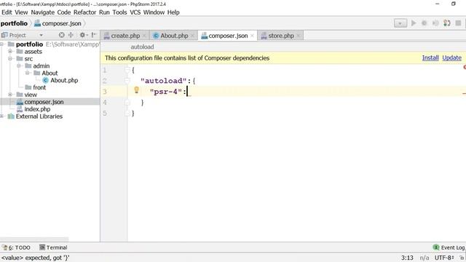The image size is (466, 262).
Task: Open the run configuration dropdown
Action: coord(400,23)
